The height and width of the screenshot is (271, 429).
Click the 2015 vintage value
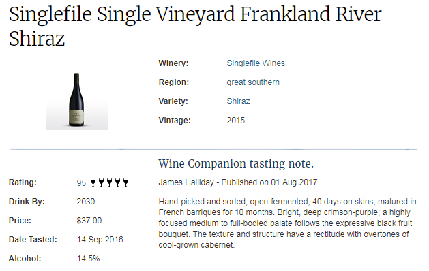click(x=235, y=121)
